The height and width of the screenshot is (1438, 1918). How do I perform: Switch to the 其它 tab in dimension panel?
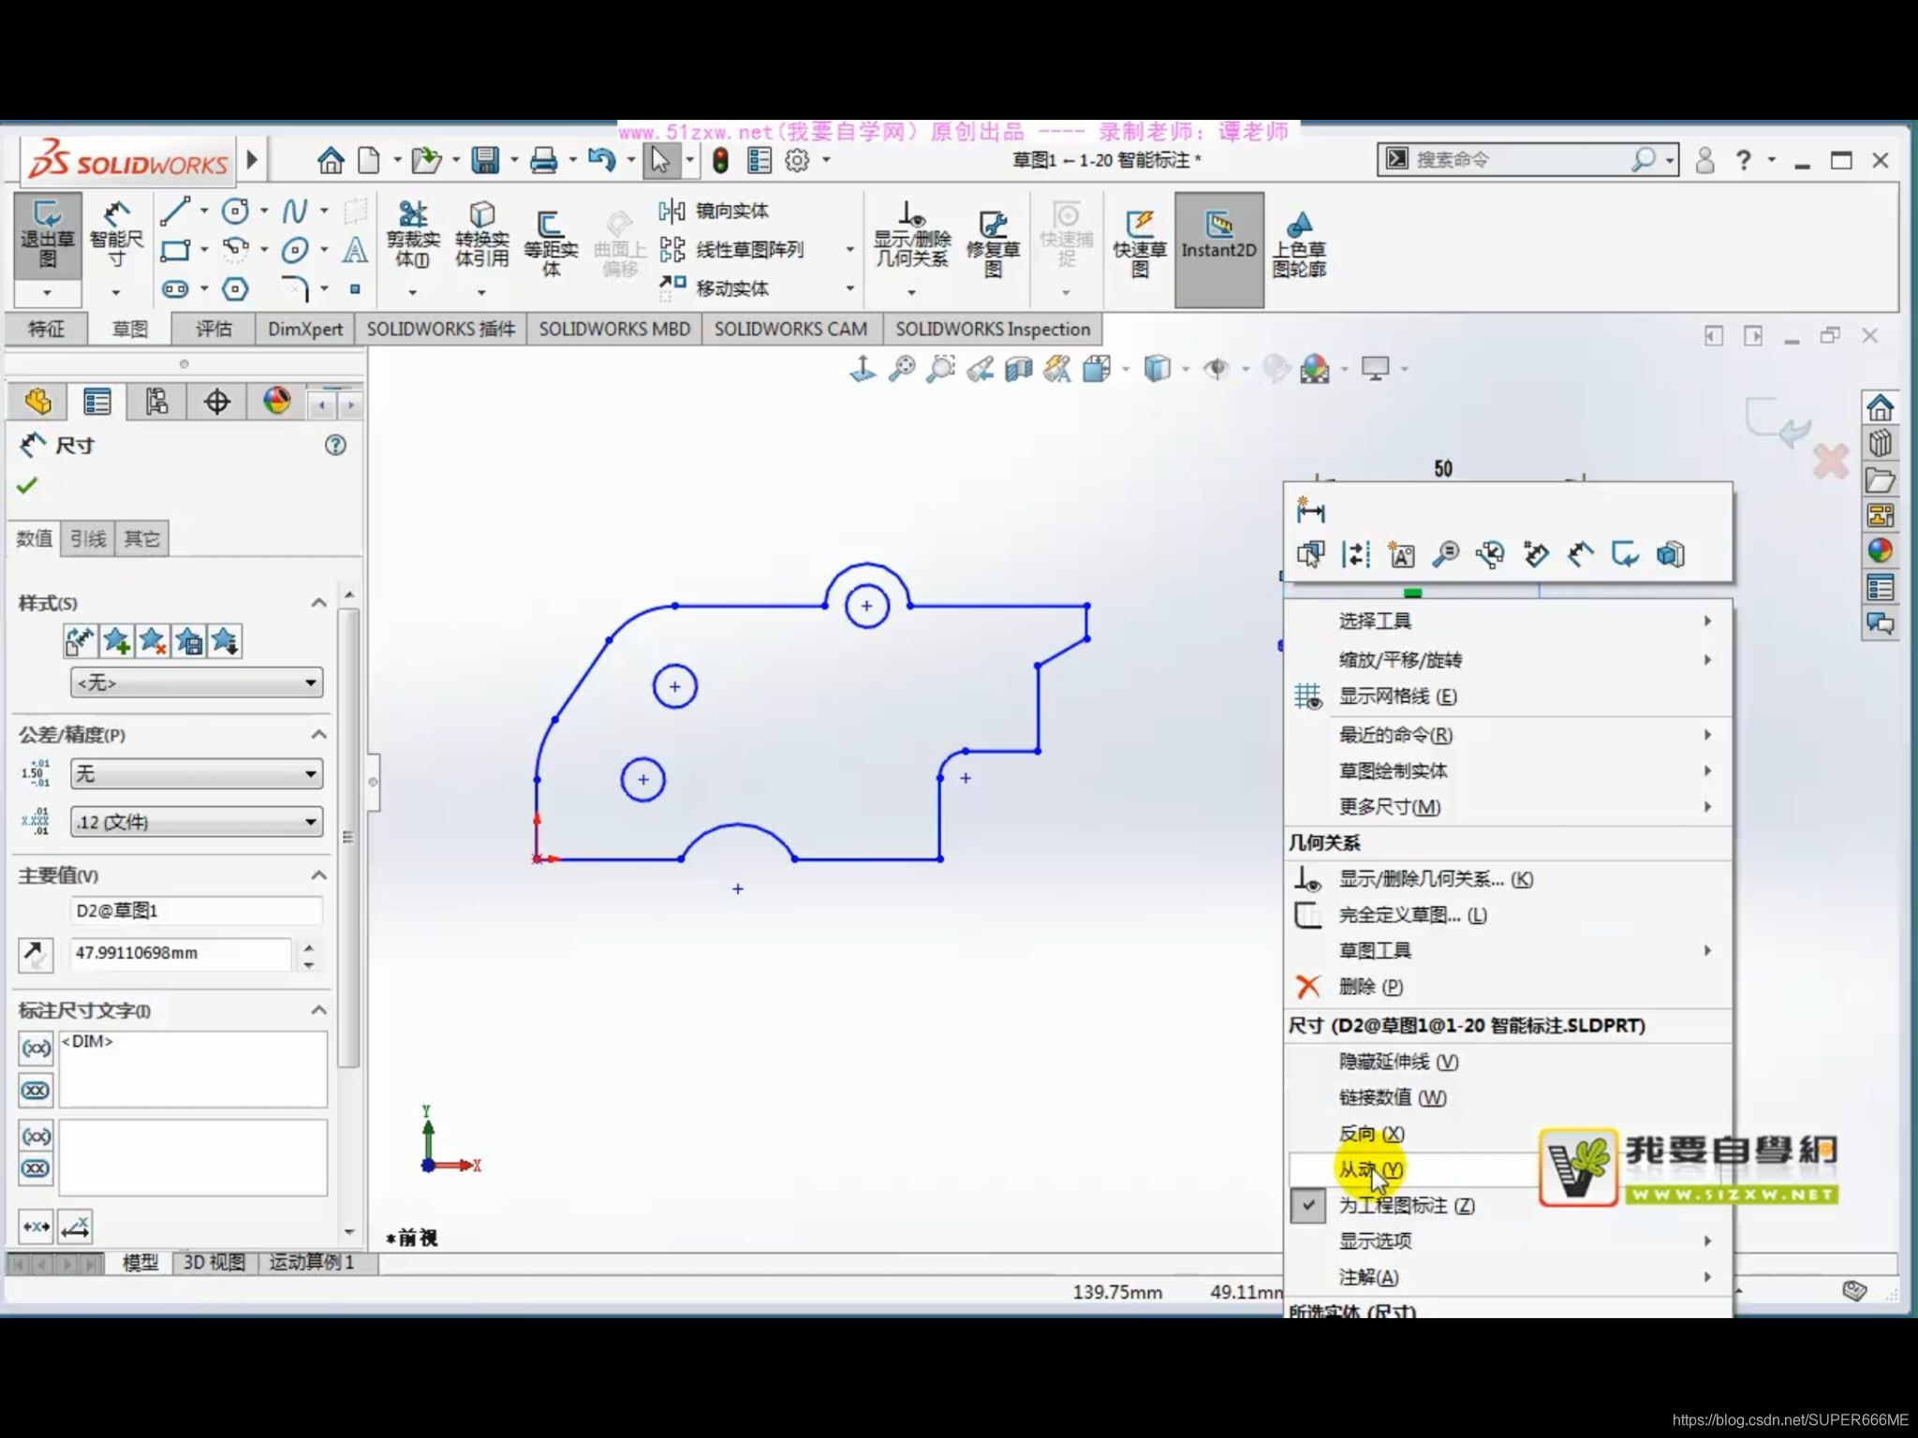pyautogui.click(x=141, y=538)
